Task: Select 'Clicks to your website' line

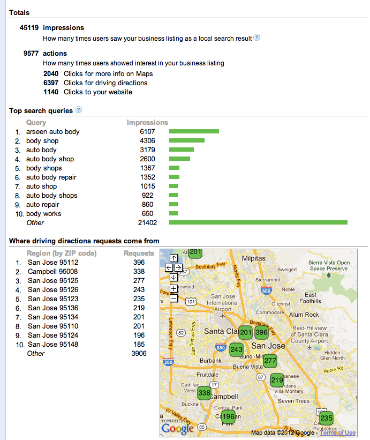Action: click(88, 92)
